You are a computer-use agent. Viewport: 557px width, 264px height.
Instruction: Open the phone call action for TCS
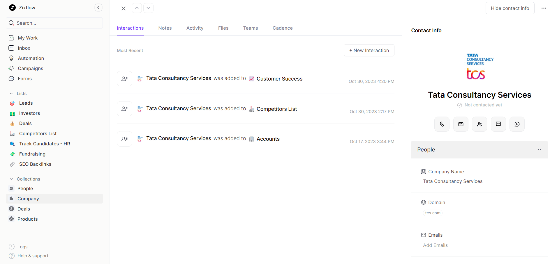click(442, 124)
